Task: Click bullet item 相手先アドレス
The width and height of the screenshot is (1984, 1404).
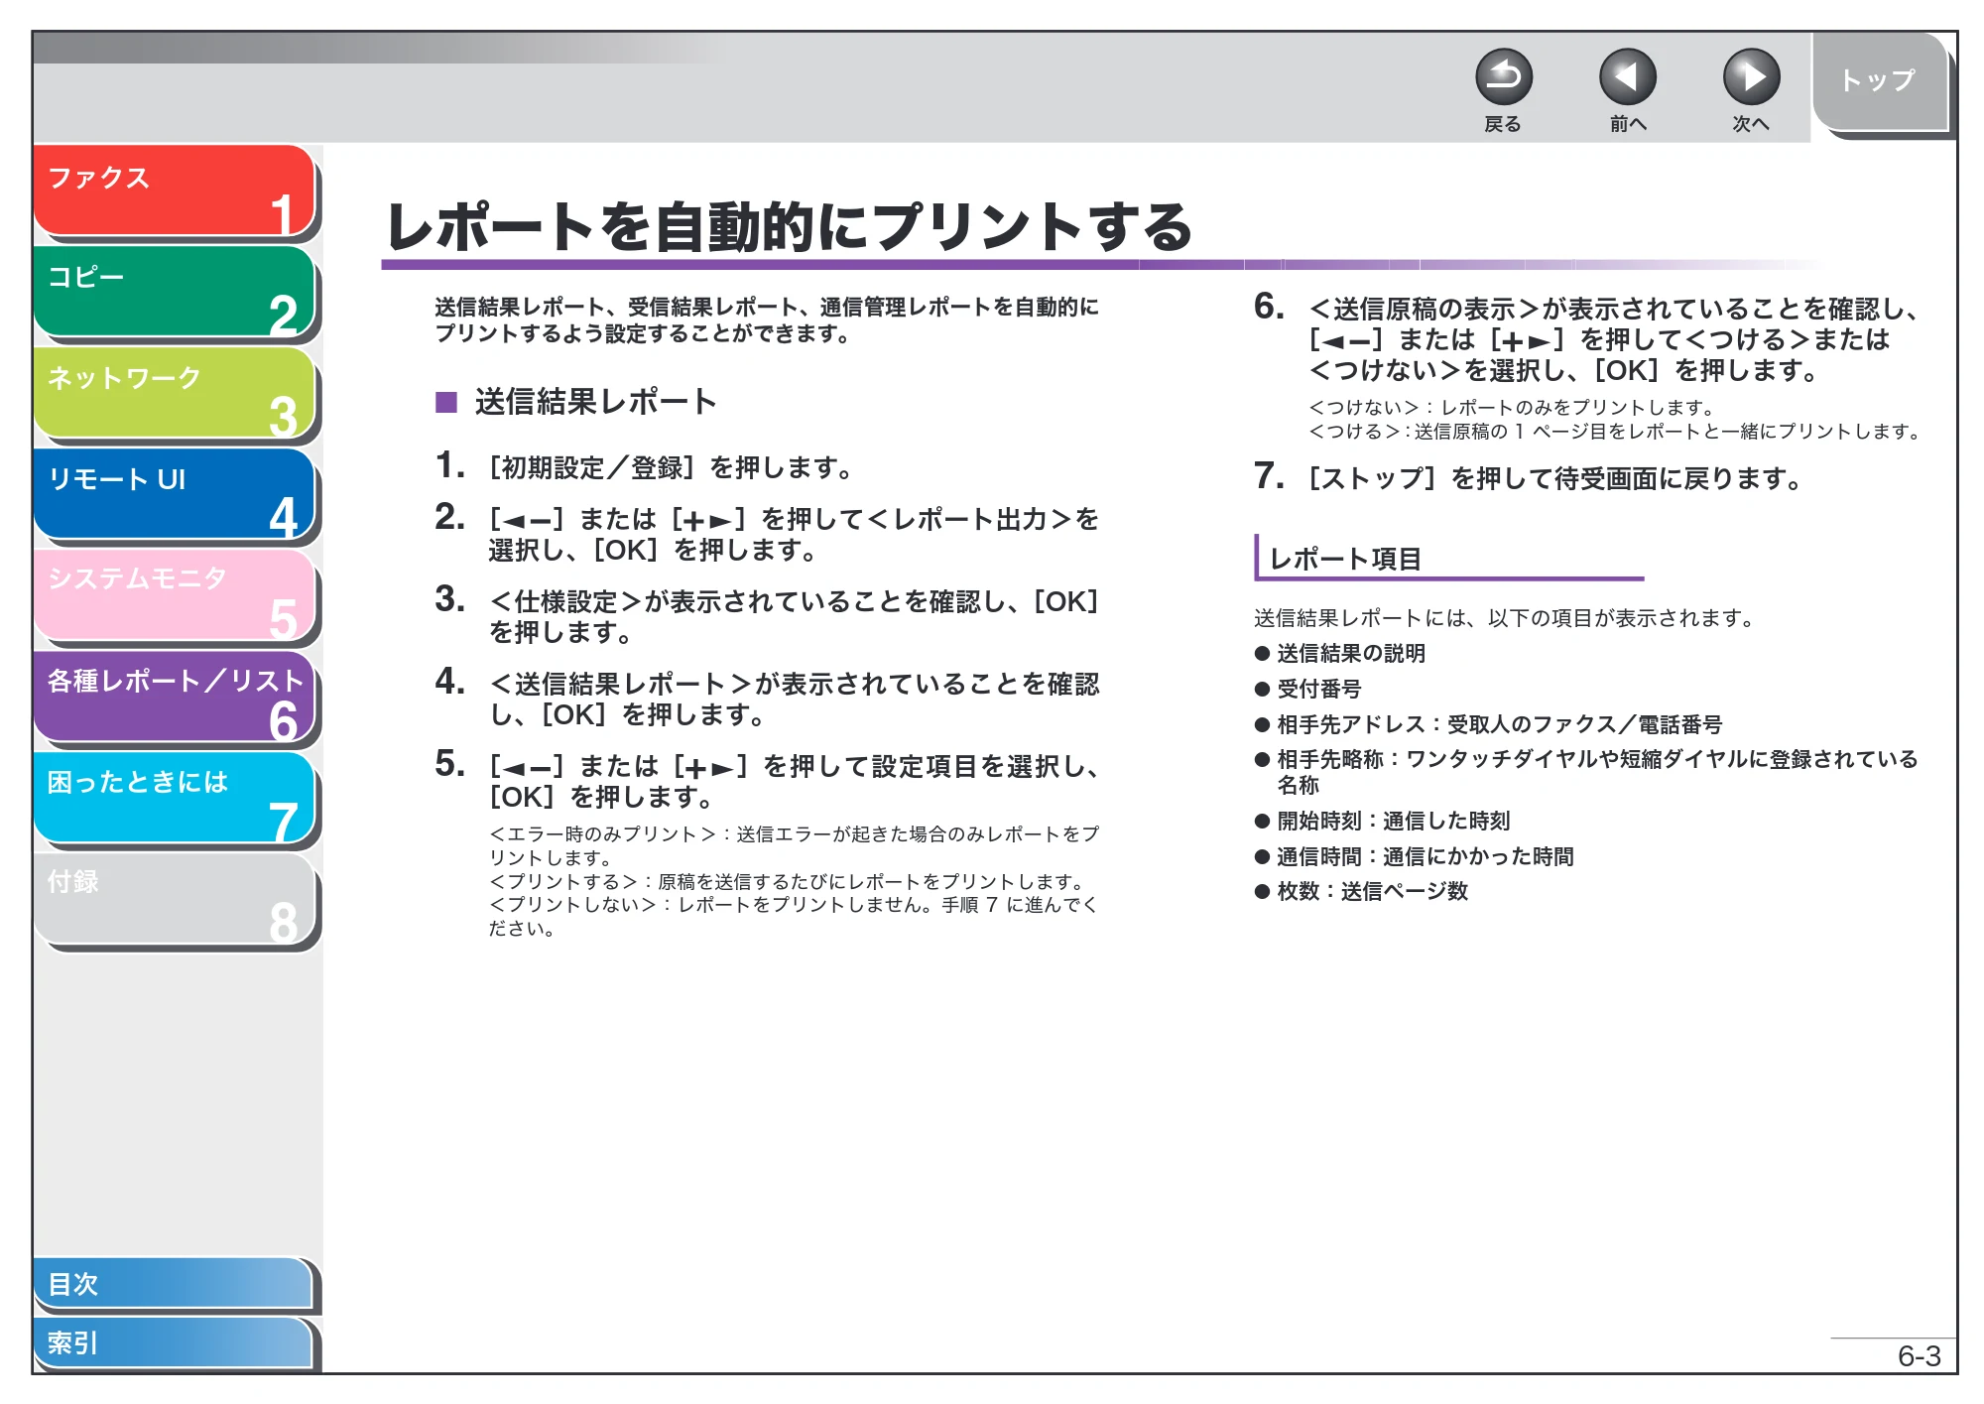Action: pyautogui.click(x=1499, y=724)
